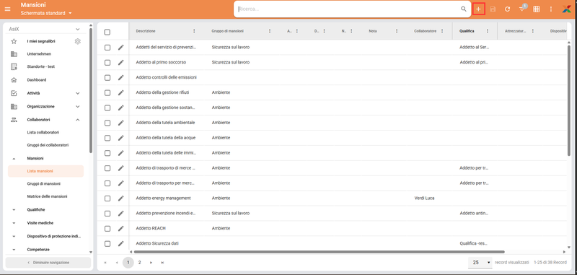The image size is (577, 275).
Task: Expand the Organizzazione section
Action: 78,107
